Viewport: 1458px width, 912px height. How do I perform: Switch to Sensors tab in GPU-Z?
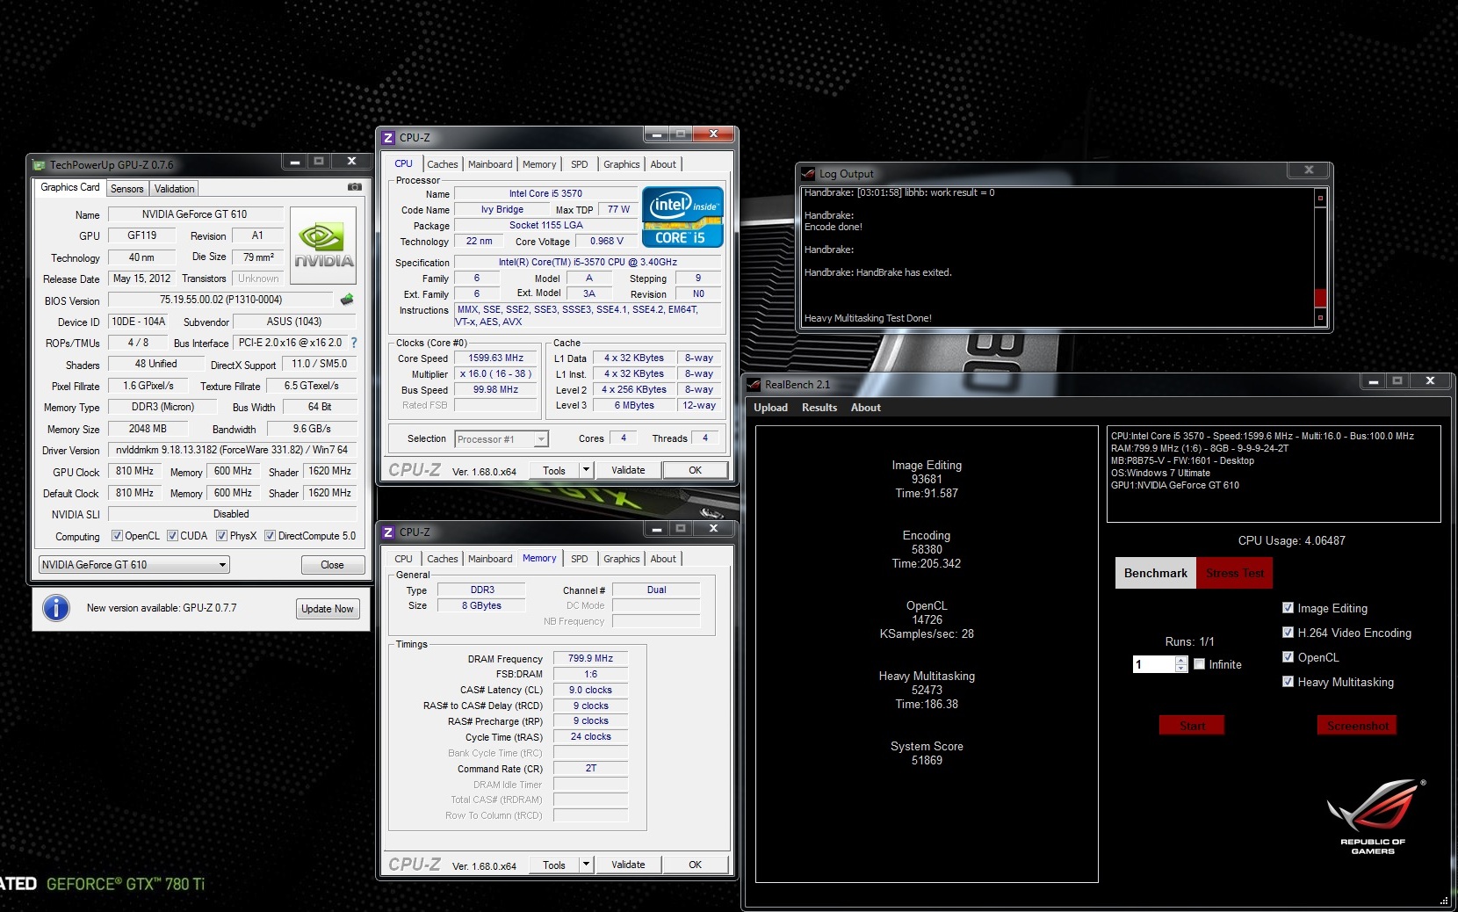click(127, 189)
